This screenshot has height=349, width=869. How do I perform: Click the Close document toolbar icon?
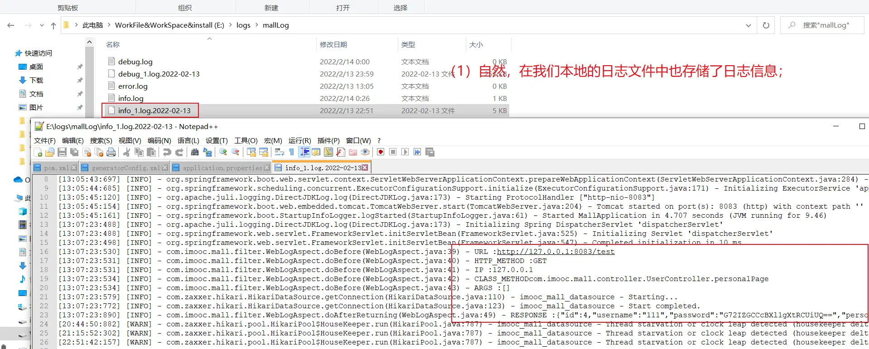(x=87, y=152)
